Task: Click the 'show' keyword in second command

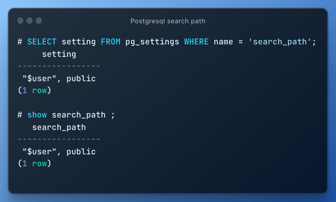Action: [37, 115]
